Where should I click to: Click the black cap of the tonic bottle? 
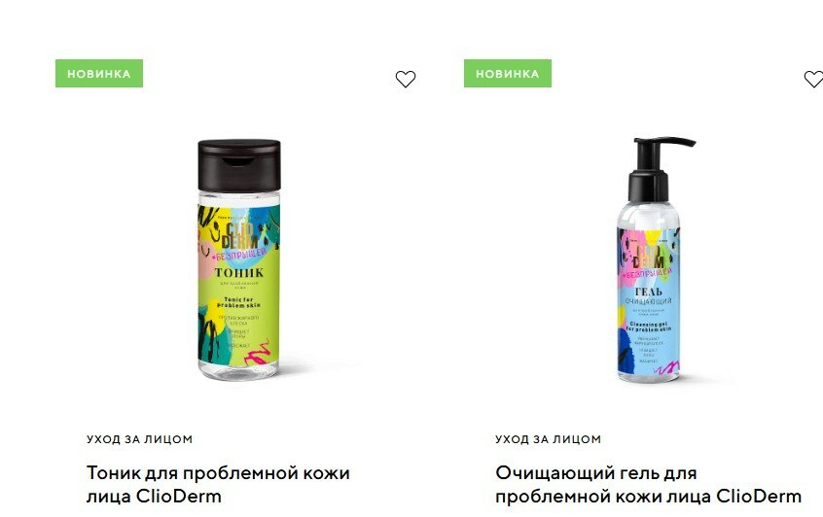tap(238, 165)
